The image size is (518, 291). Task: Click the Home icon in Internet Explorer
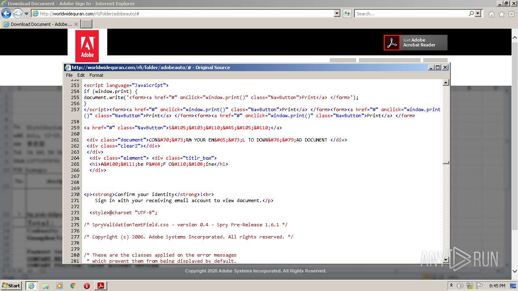pyautogui.click(x=491, y=14)
